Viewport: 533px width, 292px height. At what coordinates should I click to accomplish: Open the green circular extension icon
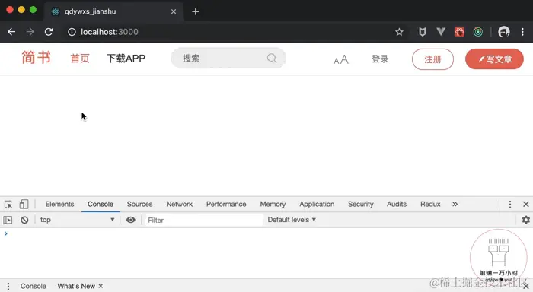tap(478, 32)
